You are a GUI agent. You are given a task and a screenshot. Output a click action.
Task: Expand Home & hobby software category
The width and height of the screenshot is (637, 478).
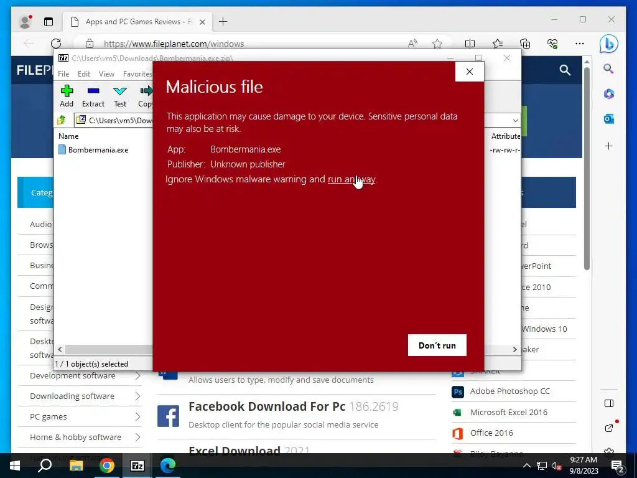[x=137, y=437]
